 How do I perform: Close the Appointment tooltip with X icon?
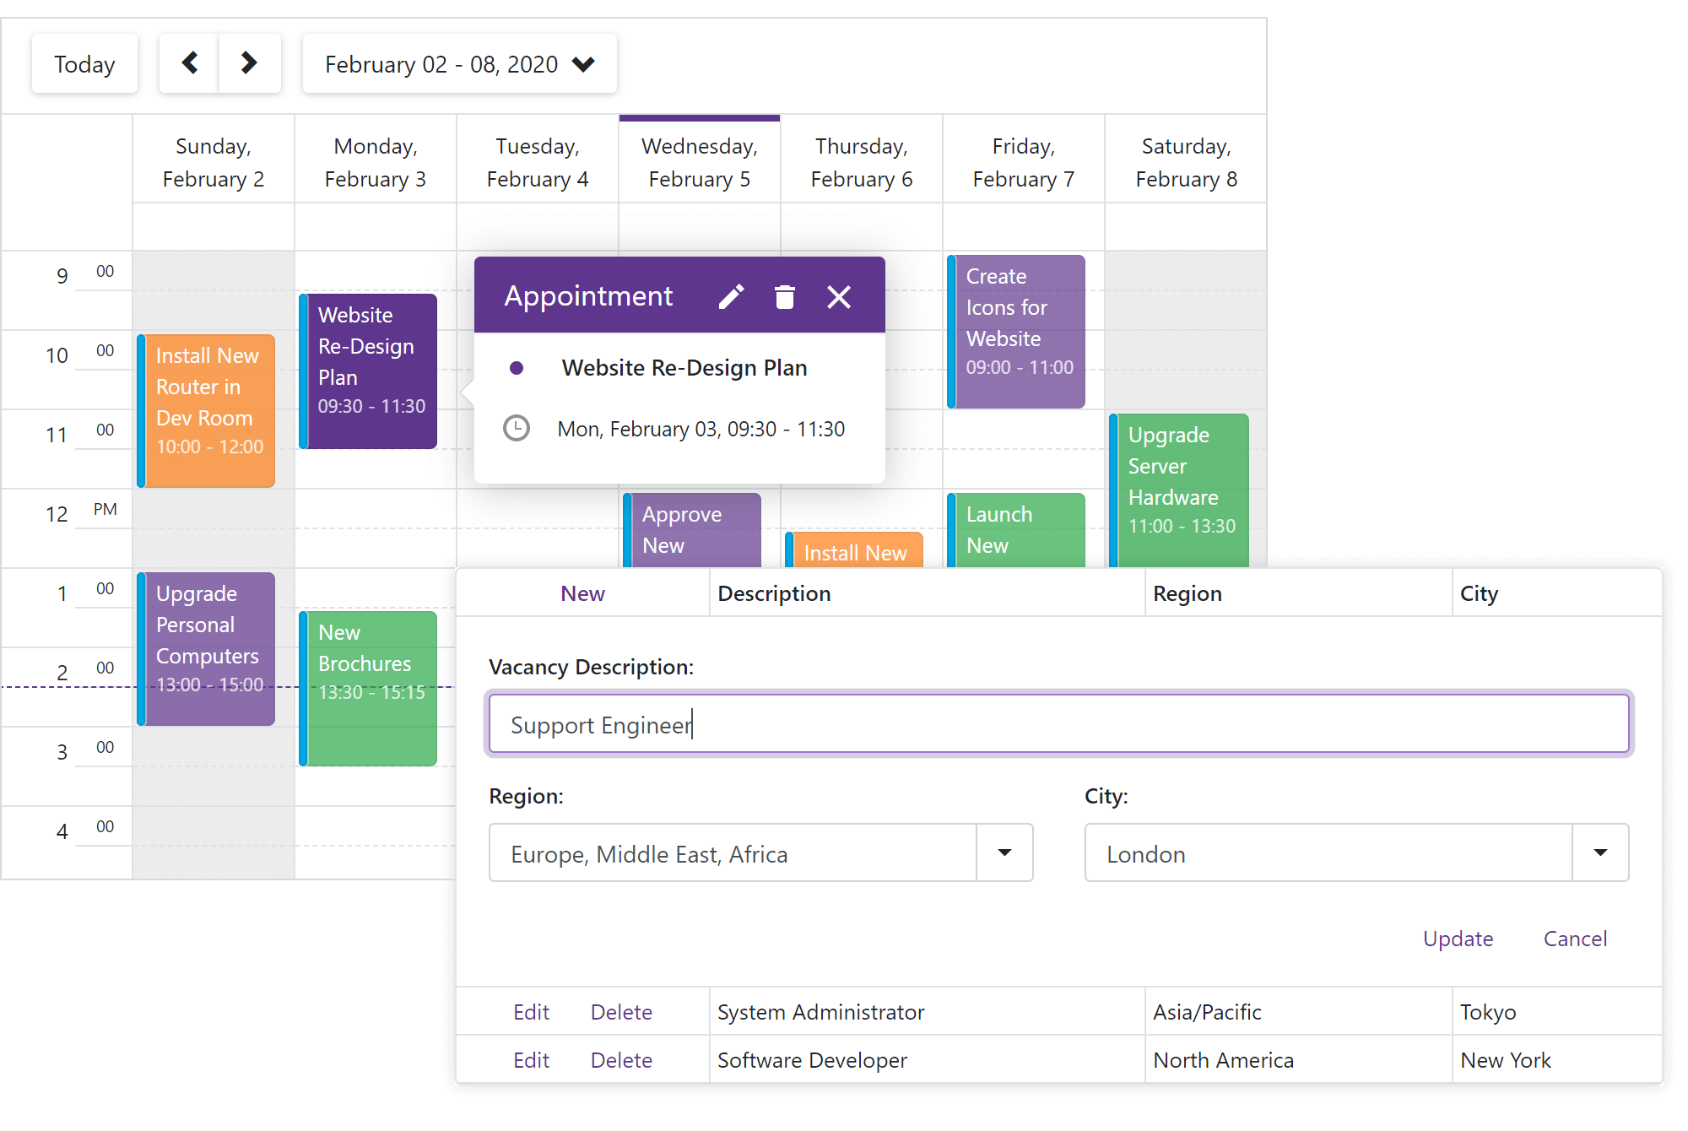pos(838,296)
